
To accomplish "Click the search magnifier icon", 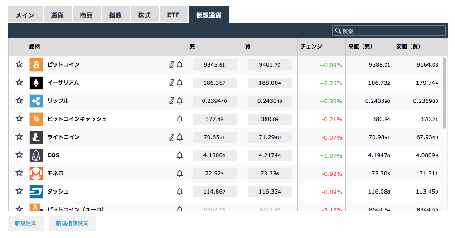I will (x=338, y=30).
